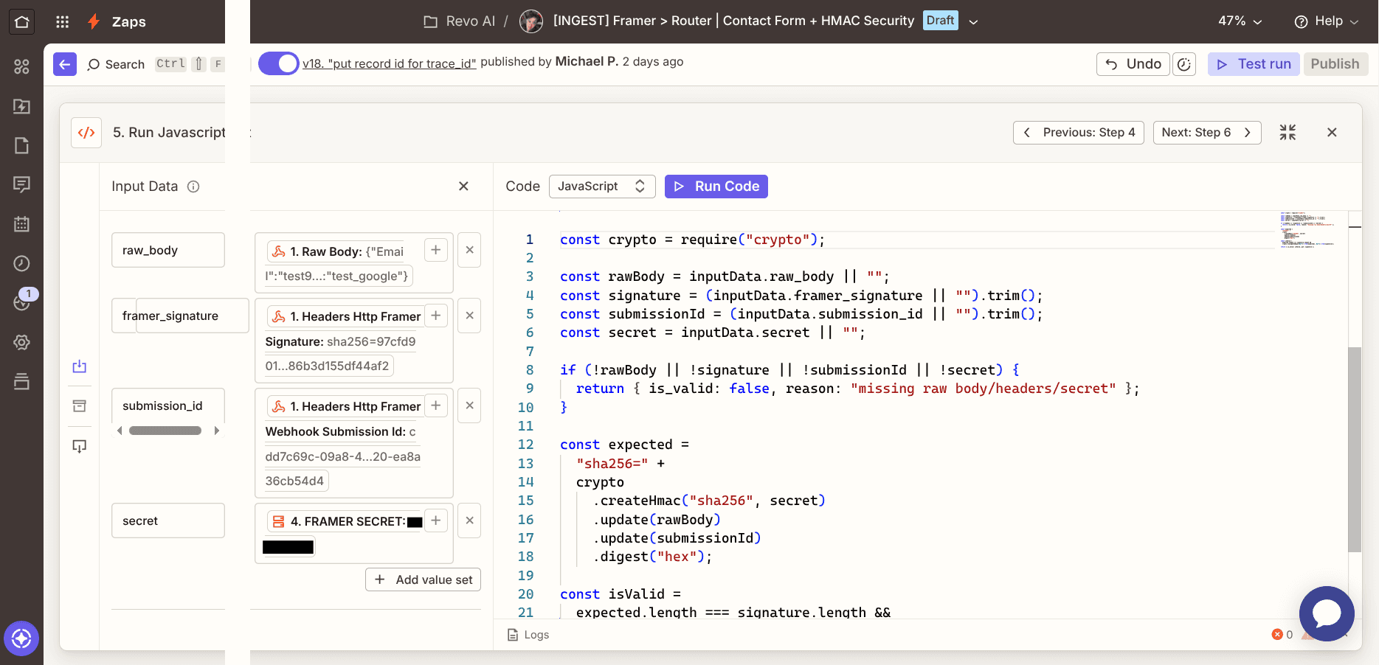Edit the framer_signature key field
Viewport: 1379px width, 665px height.
click(x=180, y=316)
